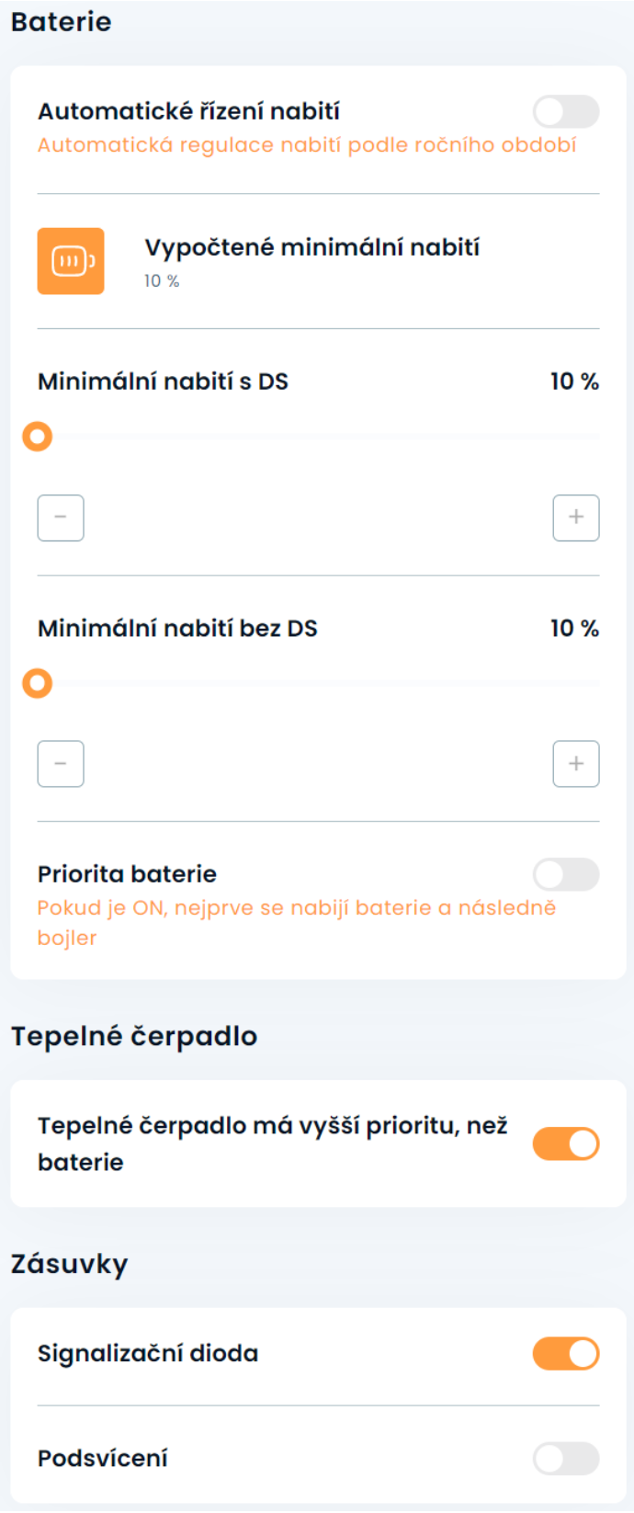Click the Vypočtené minimální nabití label
Viewport: 634px width, 1513px height.
(x=312, y=247)
